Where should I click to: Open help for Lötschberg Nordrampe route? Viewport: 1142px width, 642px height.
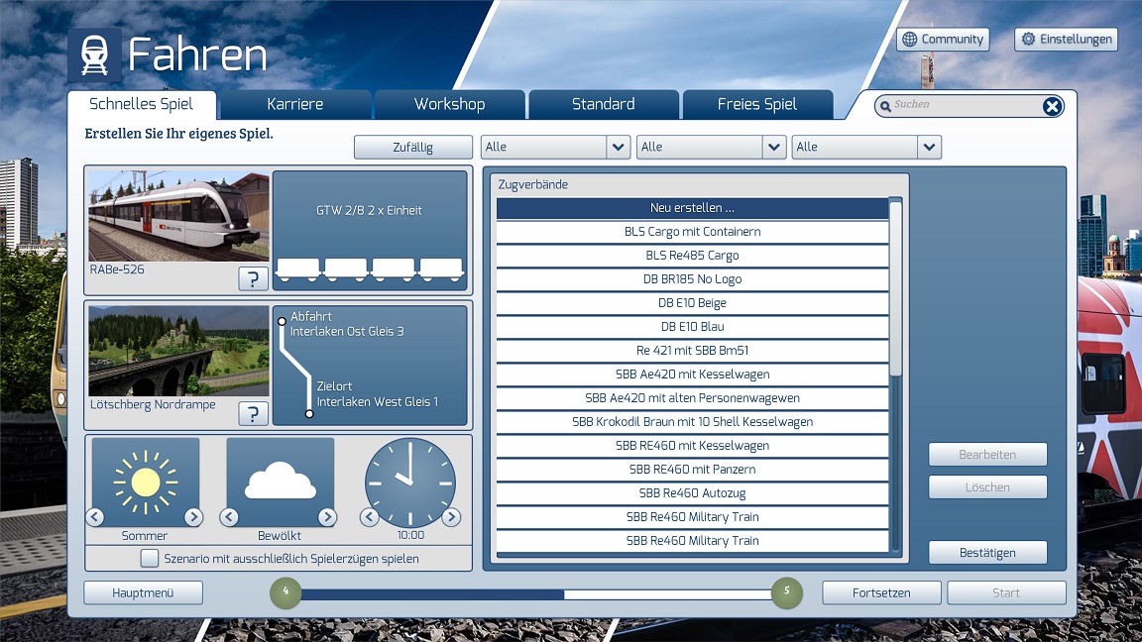[x=254, y=414]
